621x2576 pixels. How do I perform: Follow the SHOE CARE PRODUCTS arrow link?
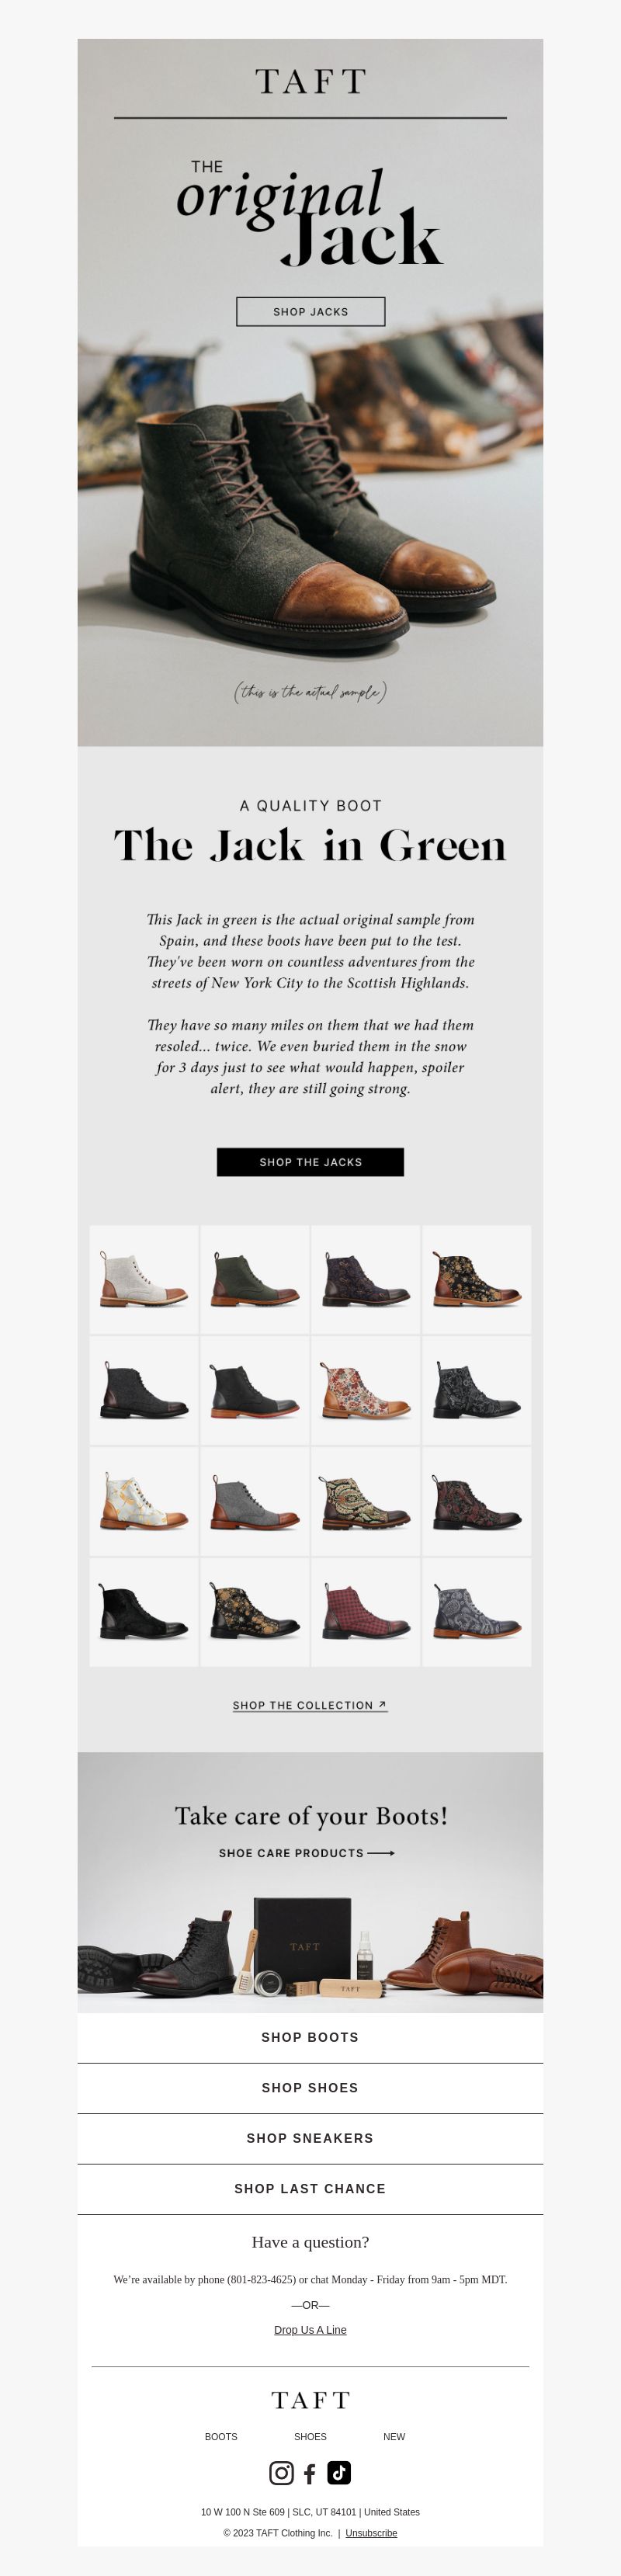pos(306,1853)
